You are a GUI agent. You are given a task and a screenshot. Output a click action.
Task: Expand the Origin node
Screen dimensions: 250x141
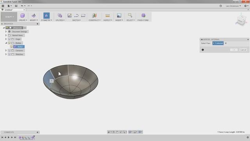(6, 39)
